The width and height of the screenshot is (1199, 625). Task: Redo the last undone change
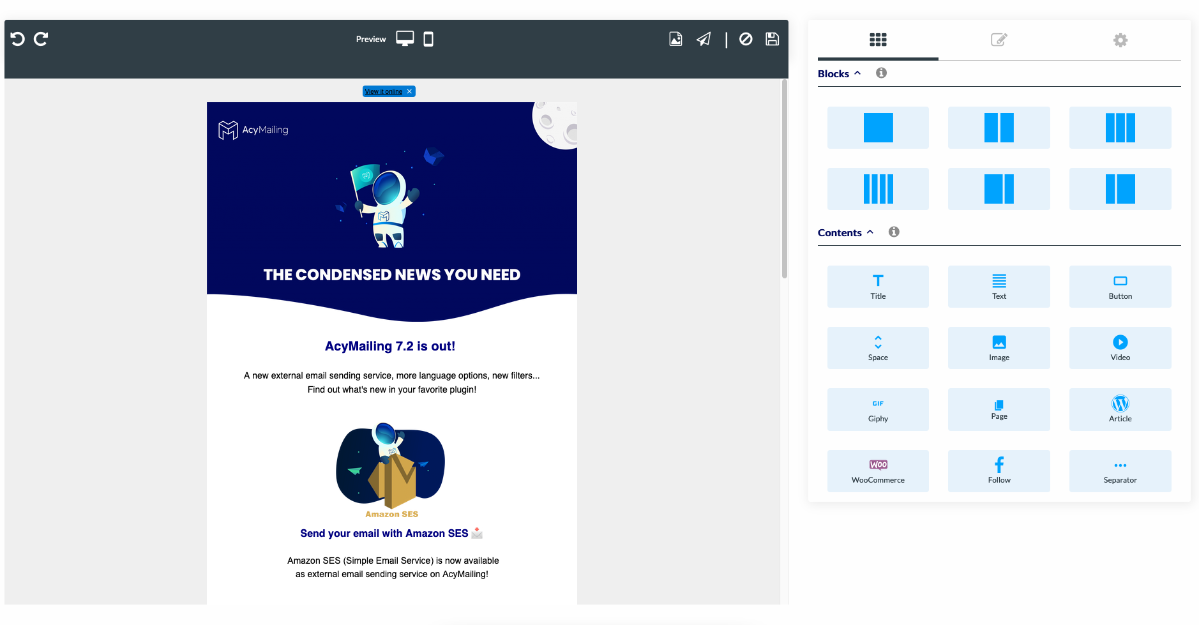pyautogui.click(x=41, y=38)
